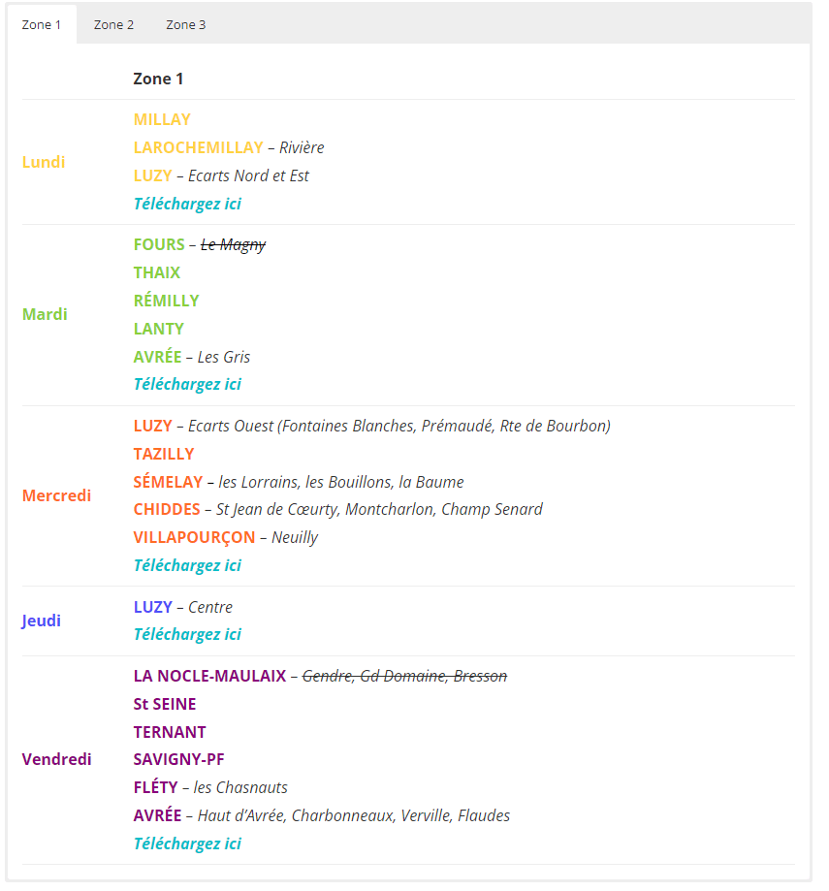
Task: Open the Mardi Téléchargez ici link
Action: pyautogui.click(x=187, y=384)
